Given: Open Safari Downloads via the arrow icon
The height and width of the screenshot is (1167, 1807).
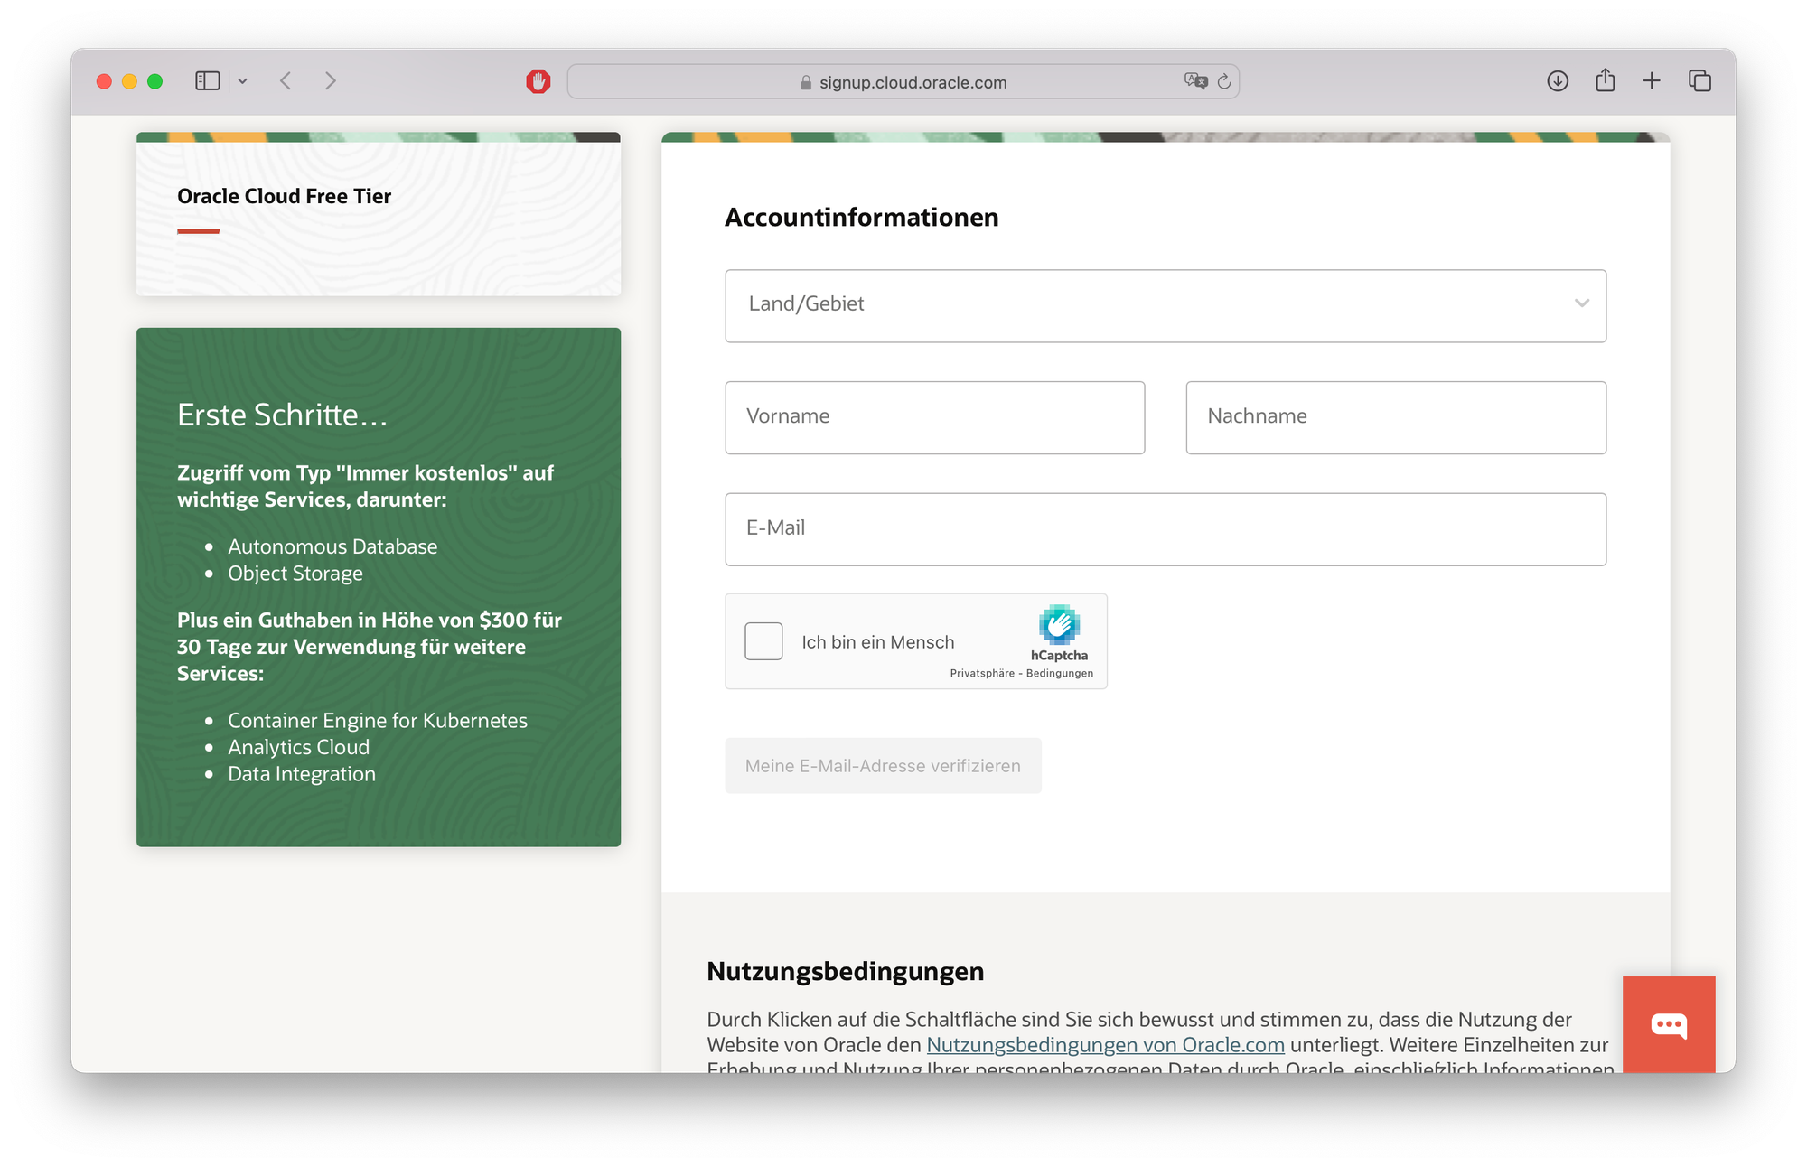Looking at the screenshot, I should click(x=1558, y=80).
